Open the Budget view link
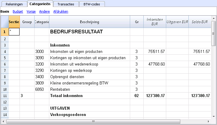The height and width of the screenshot is (125, 217). click(18, 11)
